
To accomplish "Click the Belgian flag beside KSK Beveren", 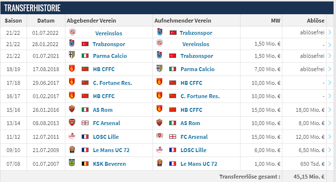I will pos(85,164).
